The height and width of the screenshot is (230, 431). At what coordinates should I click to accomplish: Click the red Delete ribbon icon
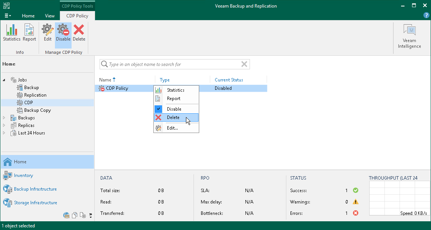[x=79, y=33]
